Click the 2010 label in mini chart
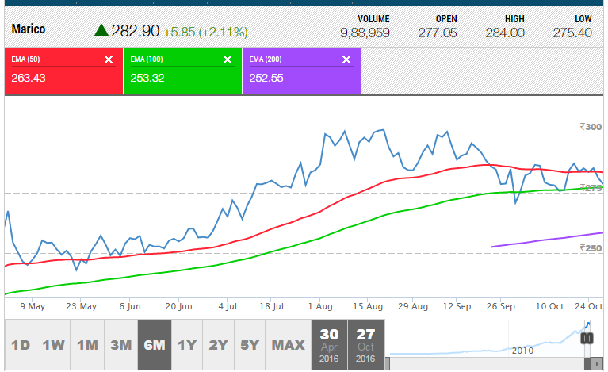The height and width of the screenshot is (372, 608). [522, 351]
